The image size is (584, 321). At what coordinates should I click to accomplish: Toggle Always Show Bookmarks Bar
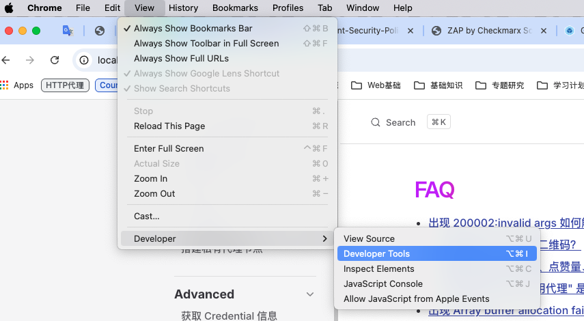click(x=193, y=29)
